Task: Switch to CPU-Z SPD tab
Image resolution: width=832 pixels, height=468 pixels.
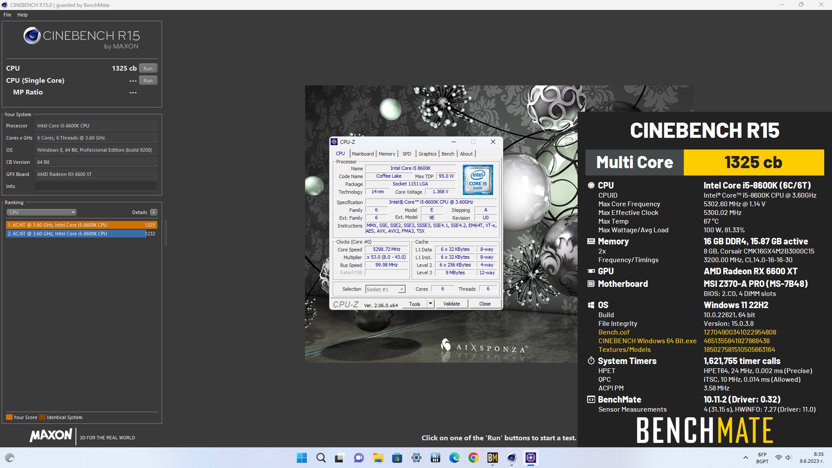Action: click(406, 154)
